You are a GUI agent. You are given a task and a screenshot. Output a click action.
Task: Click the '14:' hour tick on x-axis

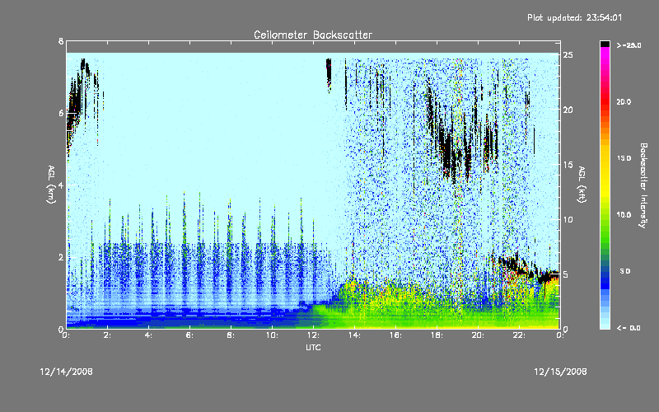tap(355, 335)
